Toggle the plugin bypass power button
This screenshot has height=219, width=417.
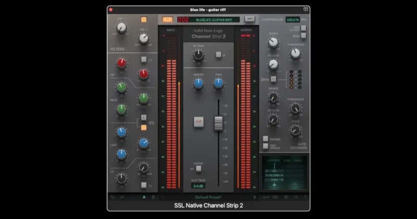pos(167,19)
